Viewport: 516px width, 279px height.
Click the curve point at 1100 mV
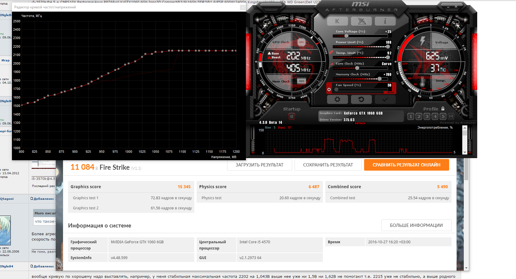tap(182, 51)
